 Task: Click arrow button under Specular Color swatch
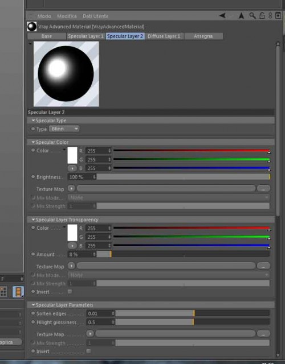72,168
